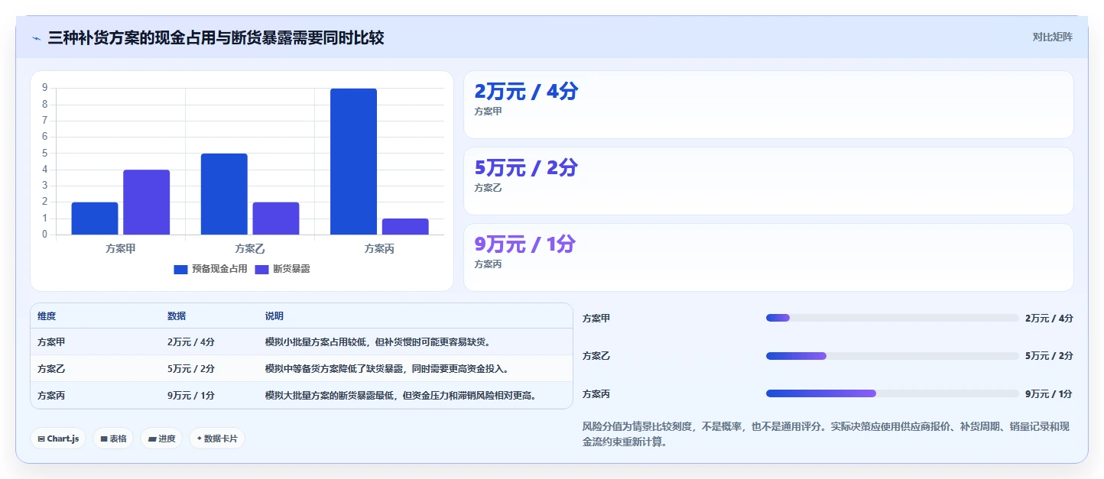Image resolution: width=1104 pixels, height=479 pixels.
Task: Click table value 5万元 / 2分
Action: point(191,369)
